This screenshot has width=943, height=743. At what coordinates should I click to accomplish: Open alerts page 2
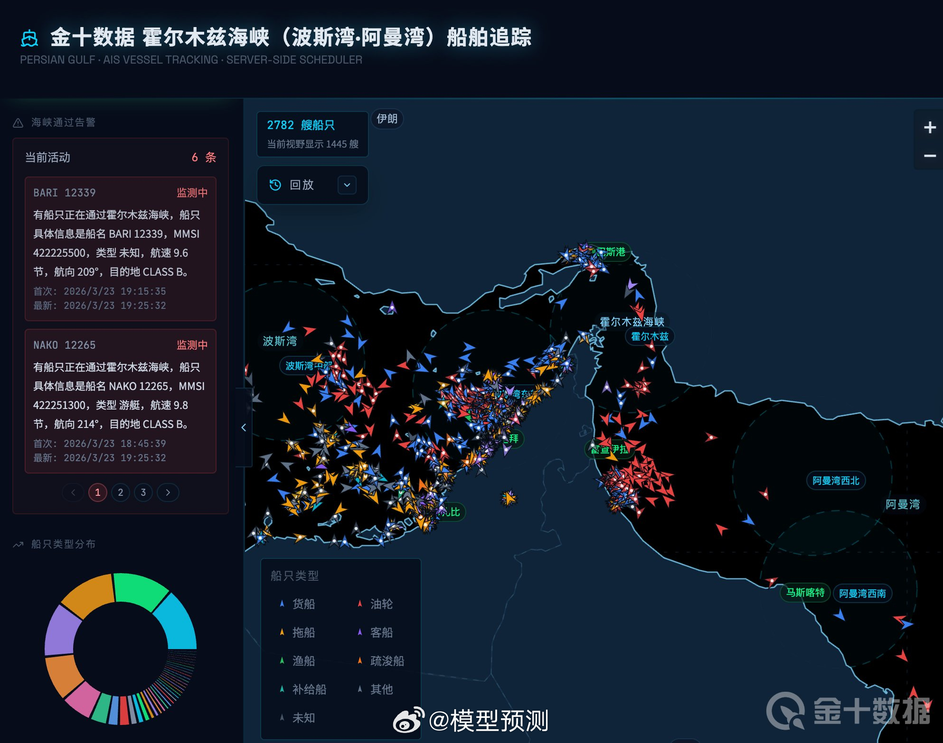click(121, 492)
